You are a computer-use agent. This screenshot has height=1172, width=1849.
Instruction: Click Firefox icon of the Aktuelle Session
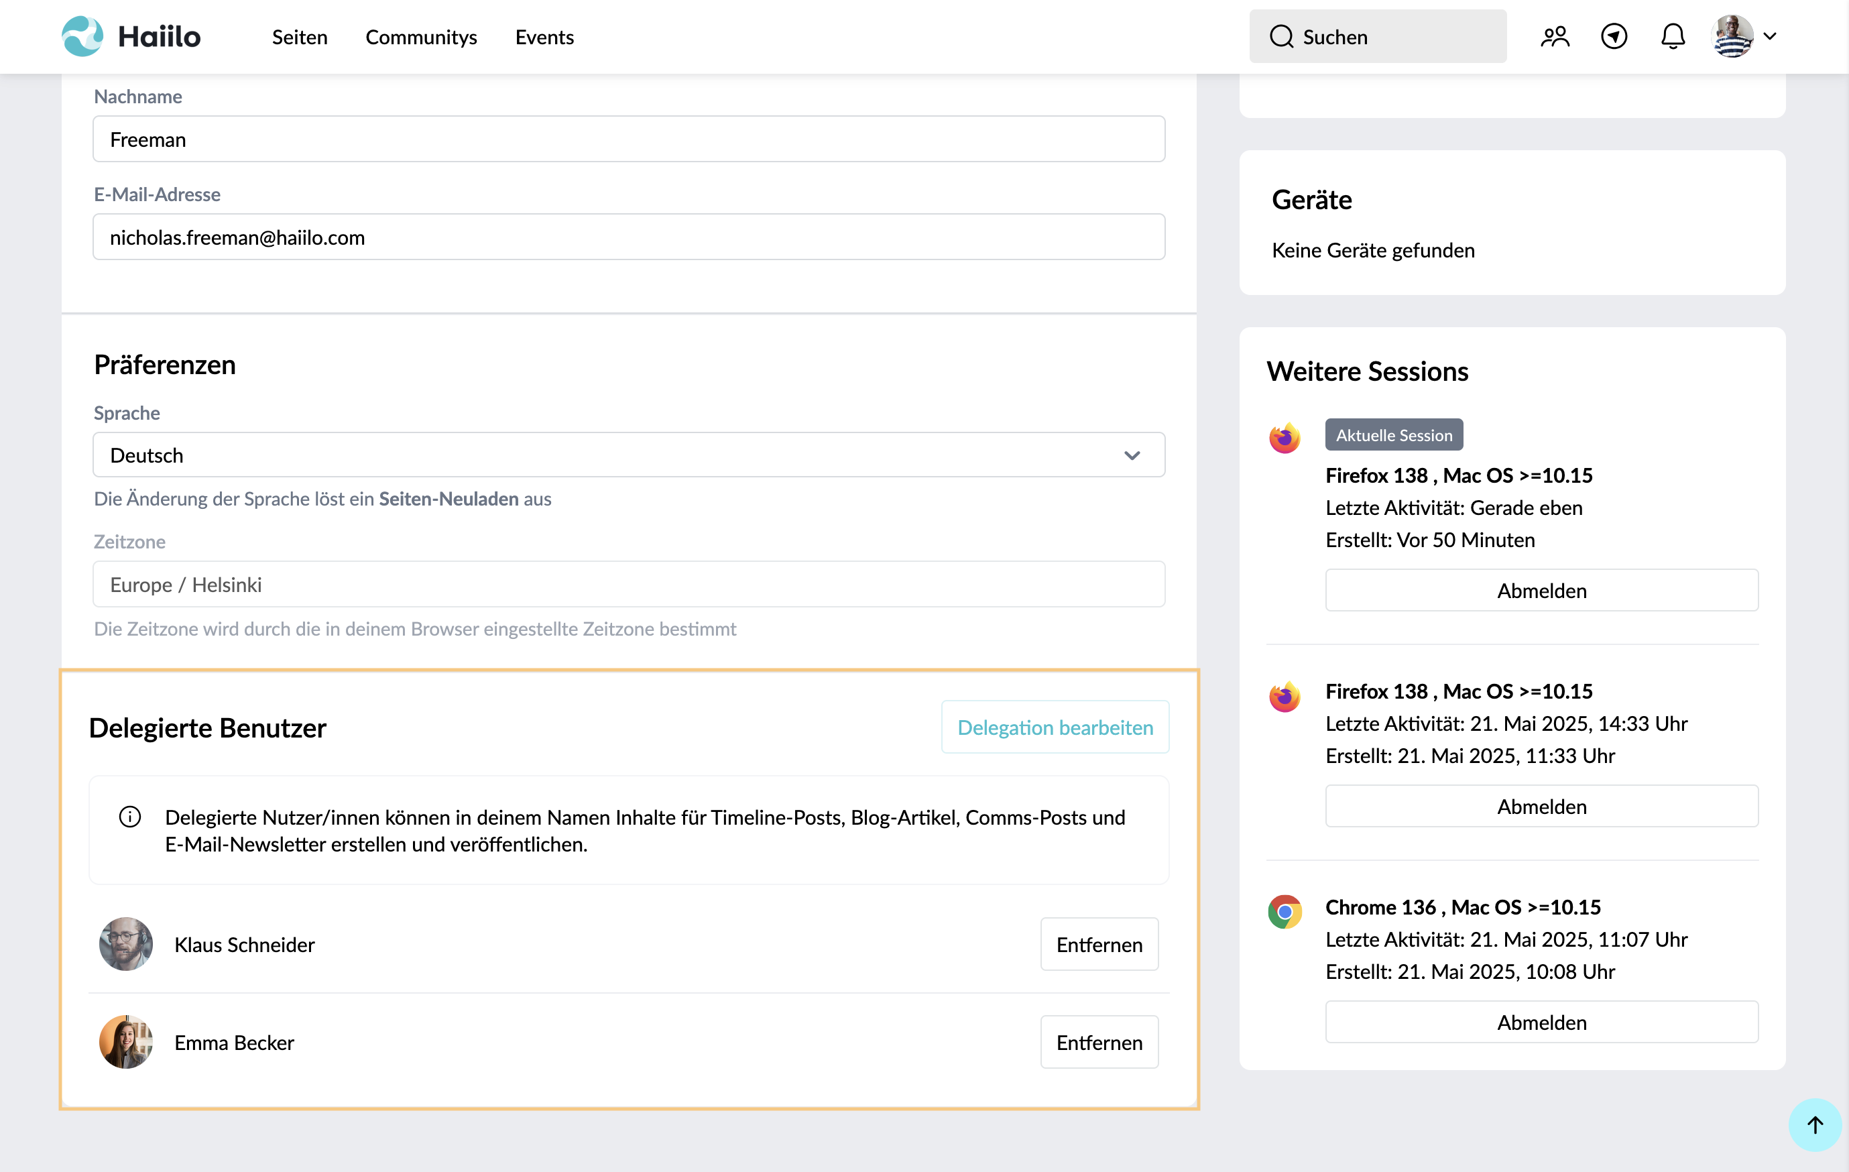[x=1285, y=437]
